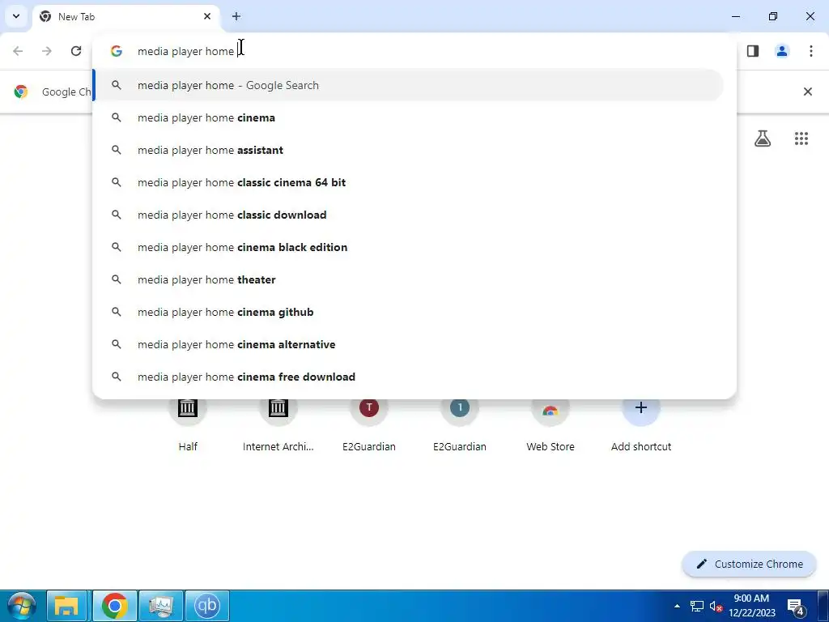The width and height of the screenshot is (829, 622).
Task: Select suggestion 'media player home assistant'
Action: [x=408, y=150]
